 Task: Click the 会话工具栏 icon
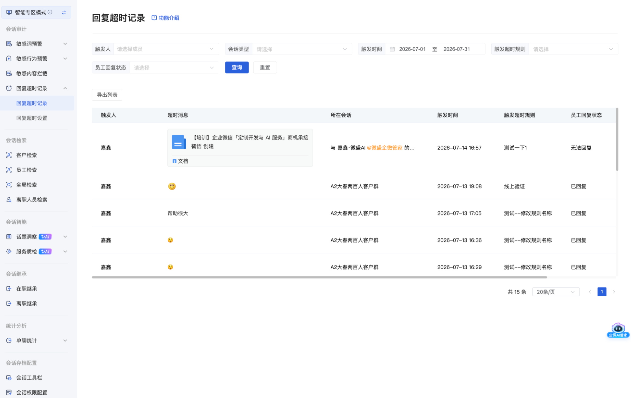click(x=9, y=378)
